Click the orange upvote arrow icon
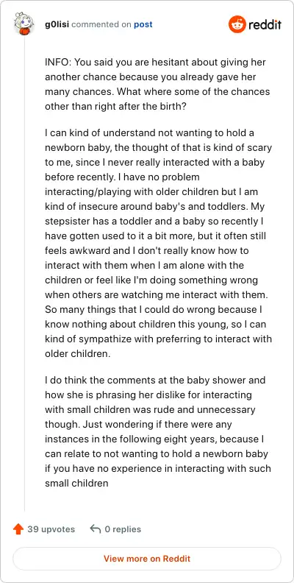 click(x=18, y=529)
